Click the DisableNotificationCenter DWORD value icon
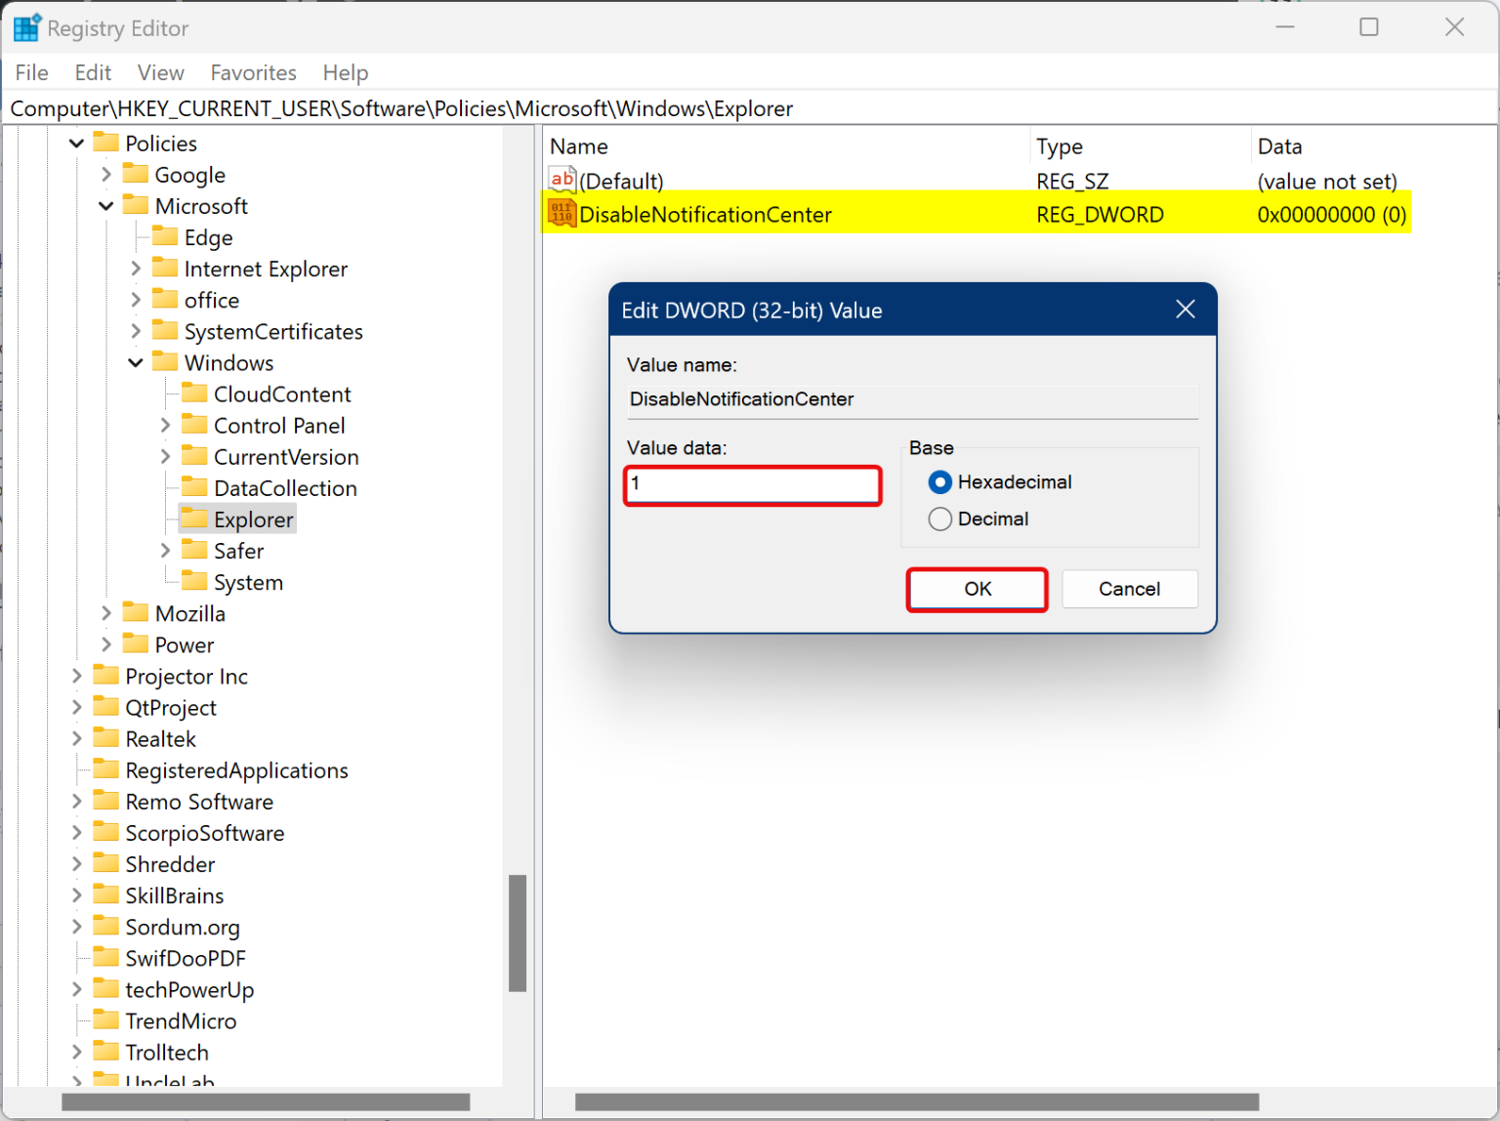The width and height of the screenshot is (1500, 1121). pyautogui.click(x=562, y=214)
